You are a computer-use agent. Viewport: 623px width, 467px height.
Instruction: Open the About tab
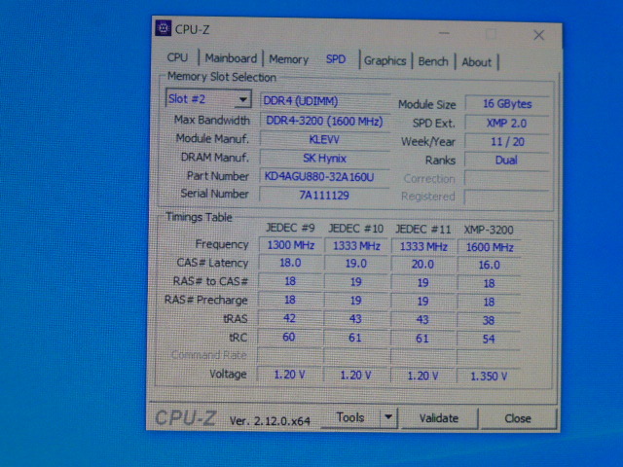[476, 62]
